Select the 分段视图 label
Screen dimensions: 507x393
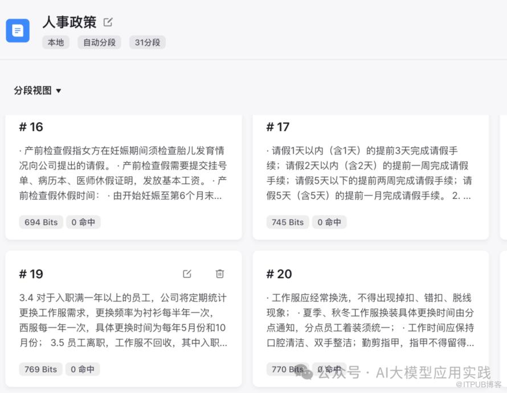pos(32,90)
